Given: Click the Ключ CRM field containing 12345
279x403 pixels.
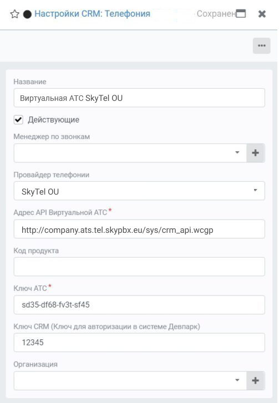Looking at the screenshot, I should (x=139, y=343).
